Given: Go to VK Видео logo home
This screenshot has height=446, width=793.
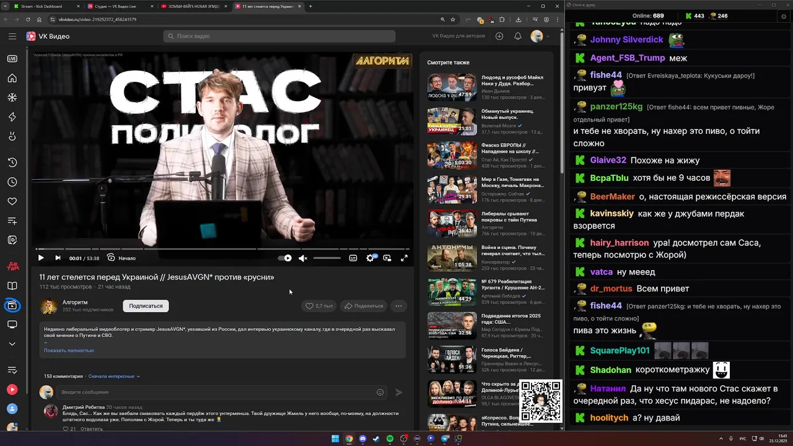Looking at the screenshot, I should click(x=48, y=37).
